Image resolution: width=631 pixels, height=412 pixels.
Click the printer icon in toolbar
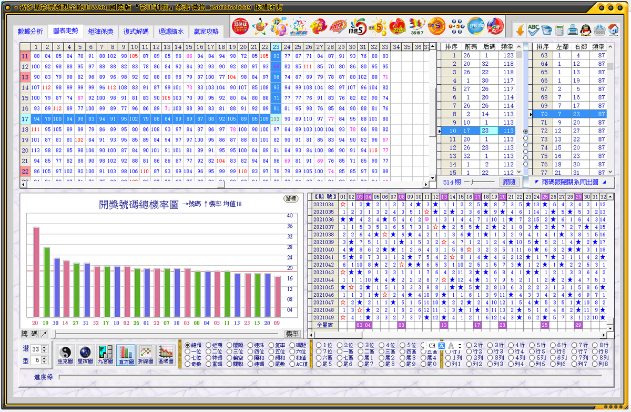click(x=573, y=29)
